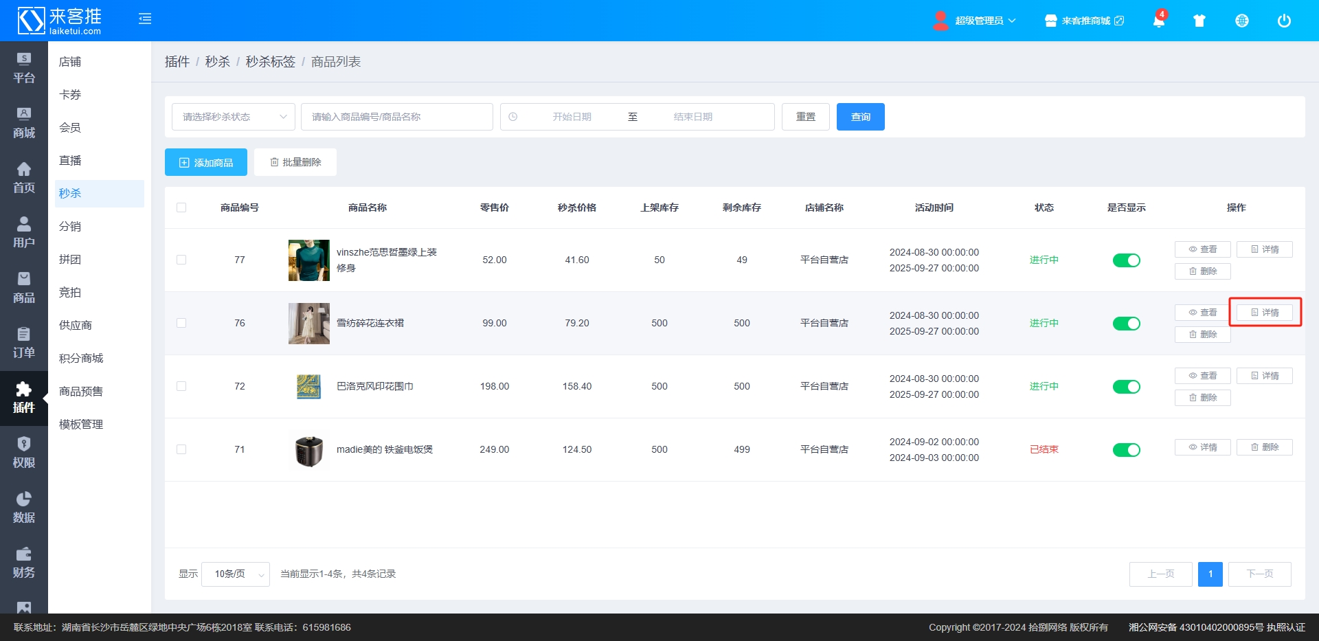This screenshot has width=1319, height=641.
Task: Collapse sidebar with the hamburger menu icon
Action: (144, 19)
